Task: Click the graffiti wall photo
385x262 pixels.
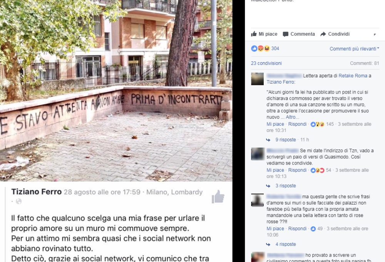Action: click(116, 91)
